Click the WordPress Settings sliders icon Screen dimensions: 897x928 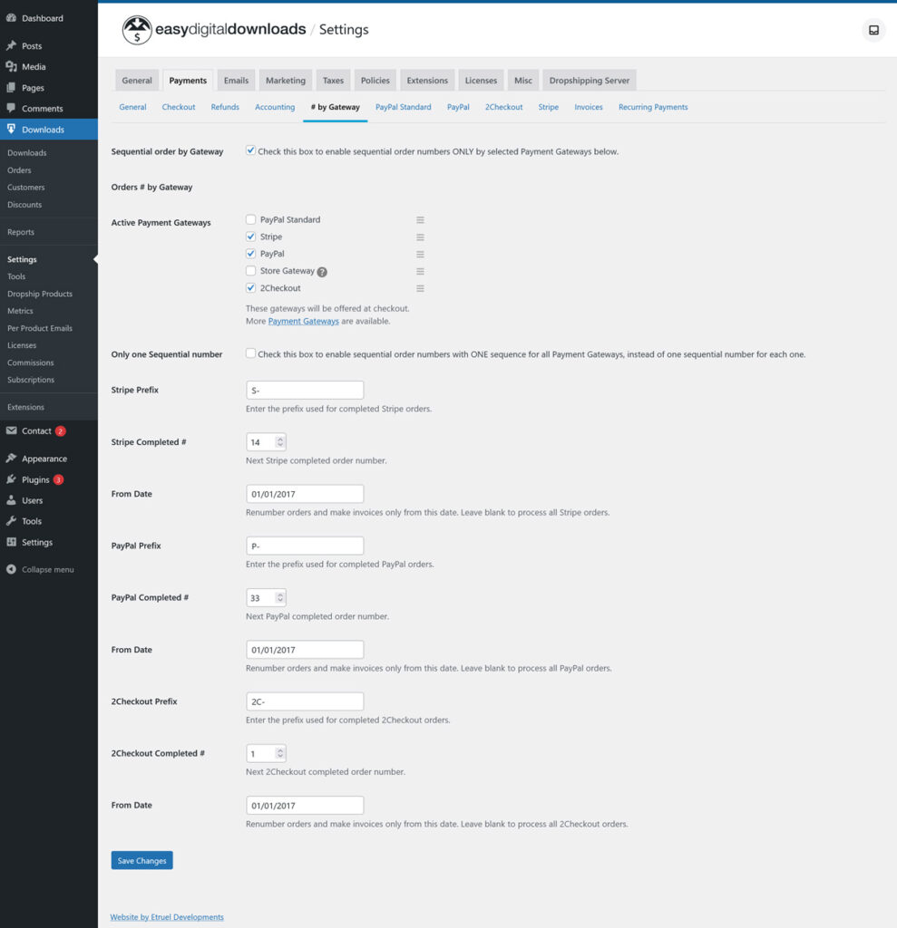click(x=11, y=542)
